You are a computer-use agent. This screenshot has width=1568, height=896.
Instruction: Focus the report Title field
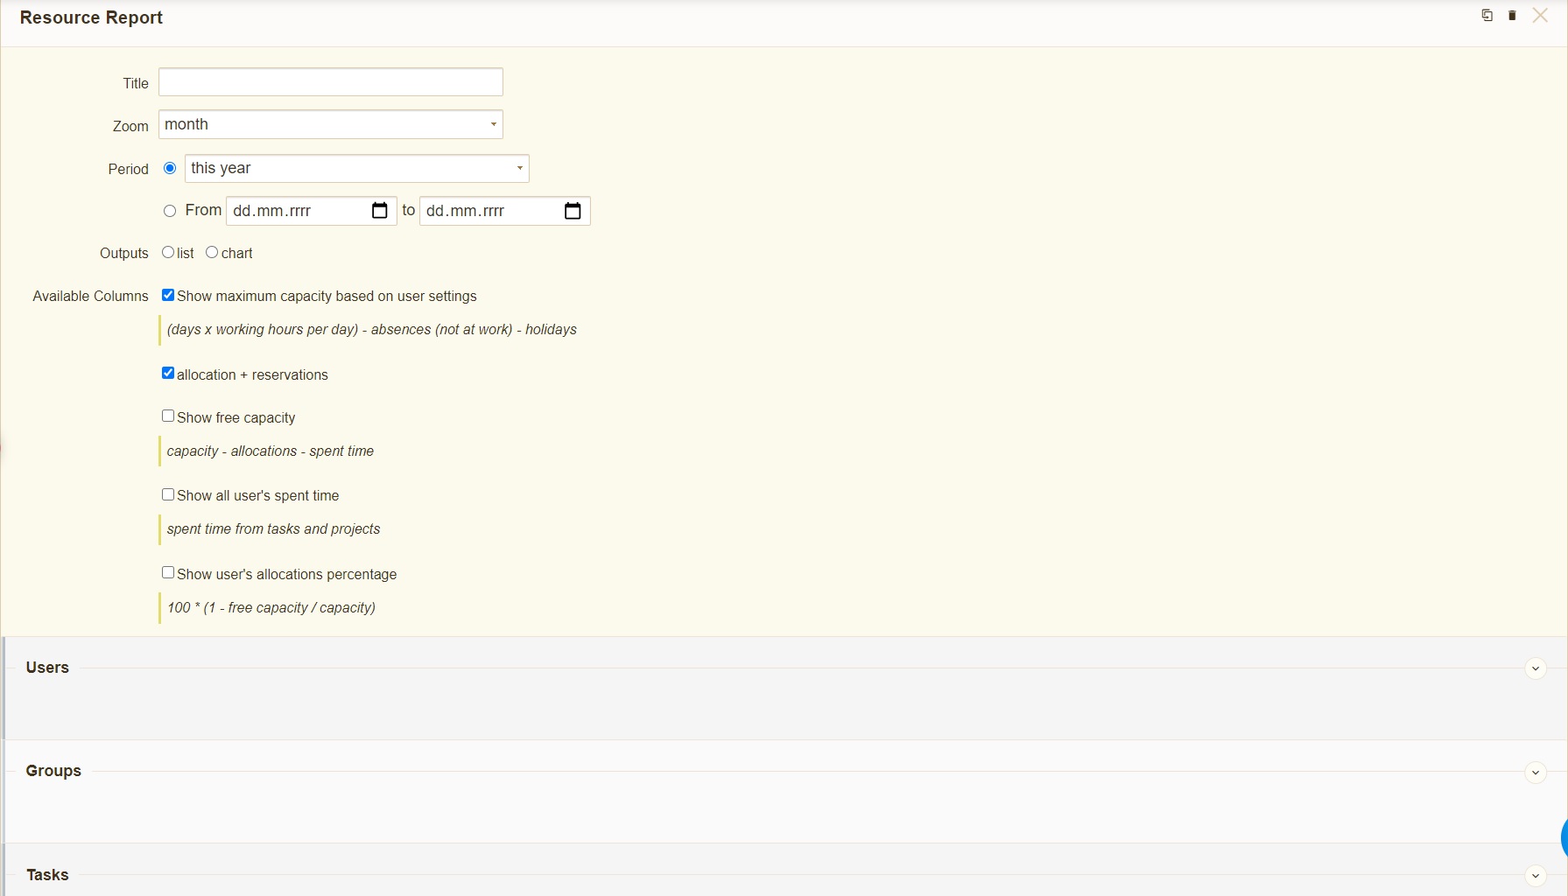click(x=331, y=82)
